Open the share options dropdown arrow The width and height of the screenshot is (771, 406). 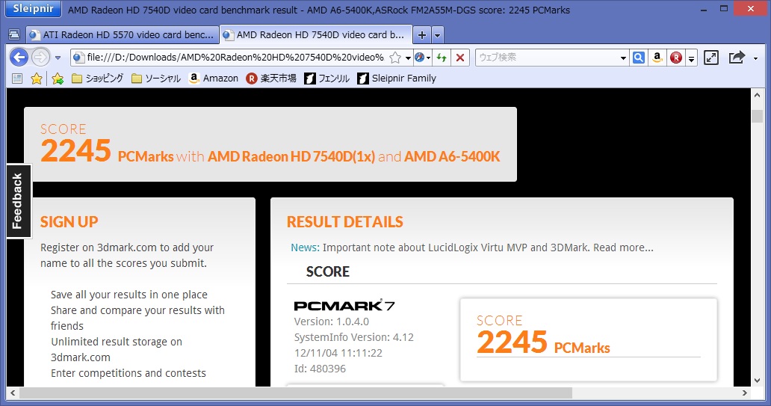[756, 58]
